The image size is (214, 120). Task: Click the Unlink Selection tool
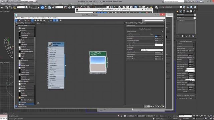(10, 7)
